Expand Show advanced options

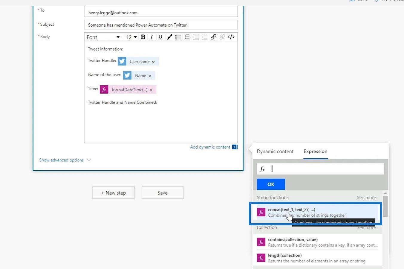coord(65,160)
